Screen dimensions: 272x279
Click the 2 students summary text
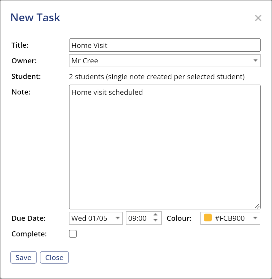point(157,77)
